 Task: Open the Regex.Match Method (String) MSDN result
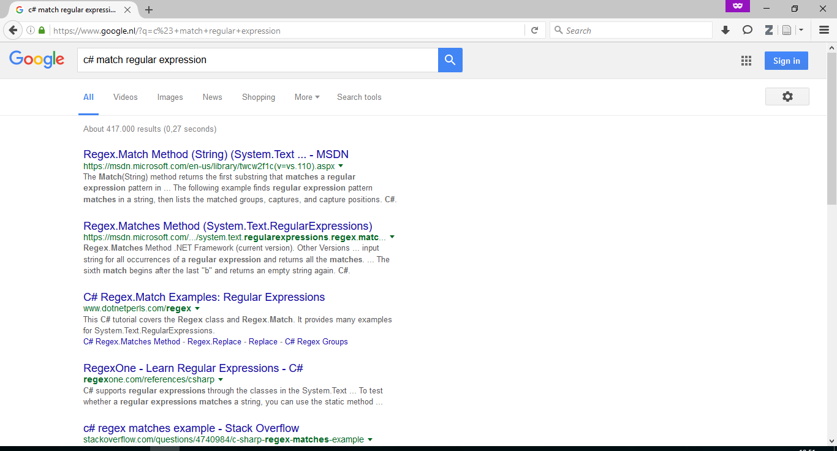(x=216, y=154)
